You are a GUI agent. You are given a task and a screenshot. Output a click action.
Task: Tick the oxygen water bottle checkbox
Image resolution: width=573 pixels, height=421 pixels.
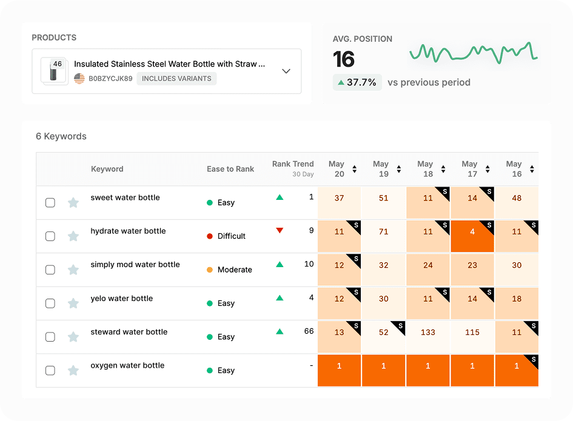[50, 370]
